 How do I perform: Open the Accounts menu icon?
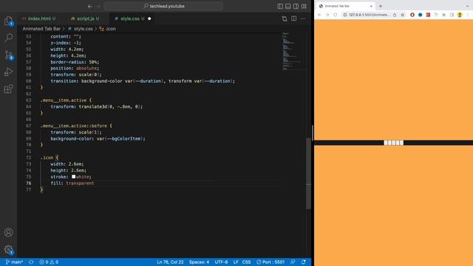[x=8, y=232]
